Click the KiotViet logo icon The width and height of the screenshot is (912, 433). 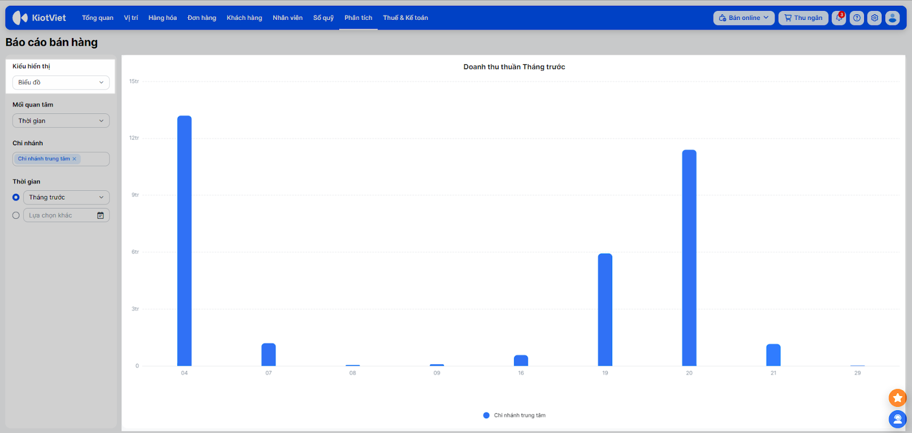(x=20, y=18)
